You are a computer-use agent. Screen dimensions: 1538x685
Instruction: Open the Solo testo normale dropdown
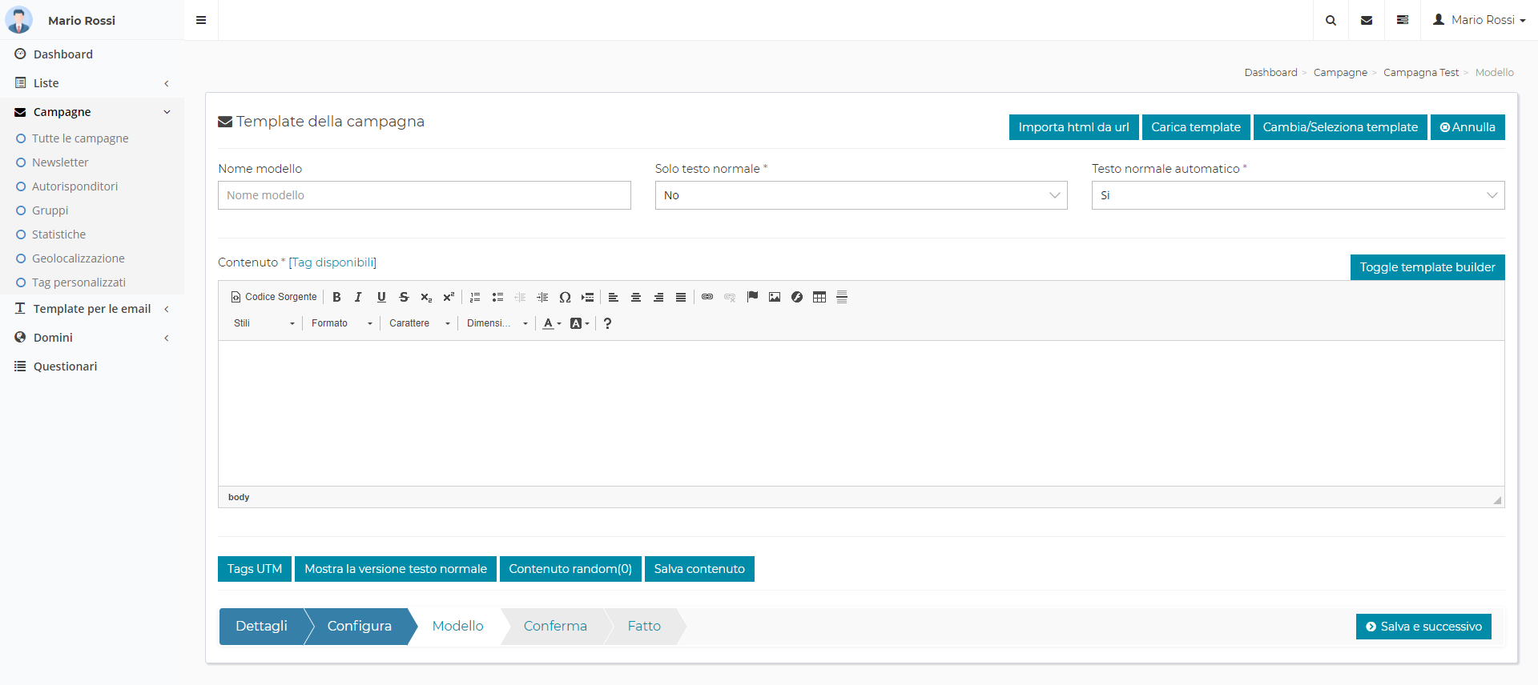pyautogui.click(x=860, y=195)
